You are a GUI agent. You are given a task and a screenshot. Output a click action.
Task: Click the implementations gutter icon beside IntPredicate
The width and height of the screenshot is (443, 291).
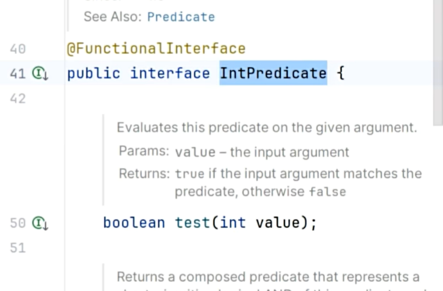(x=40, y=74)
